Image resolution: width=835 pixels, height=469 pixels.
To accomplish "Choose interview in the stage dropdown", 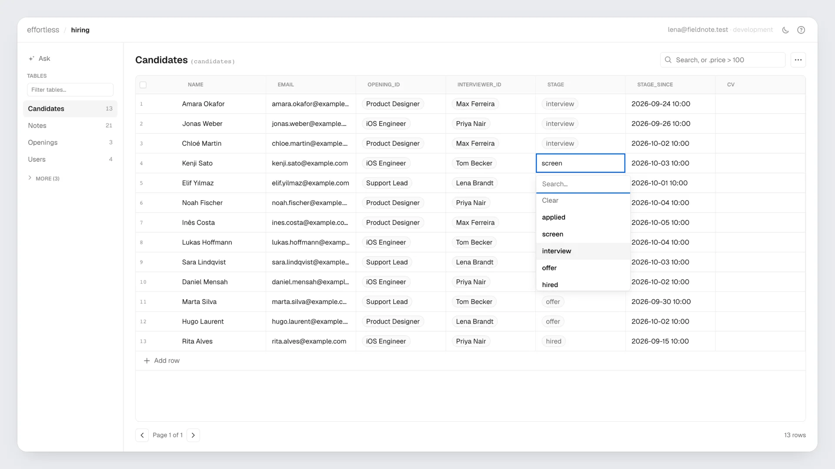I will click(x=583, y=251).
